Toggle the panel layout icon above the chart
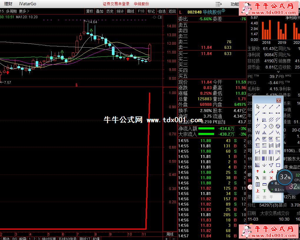Screen dimensions: 300x240 point(160,17)
